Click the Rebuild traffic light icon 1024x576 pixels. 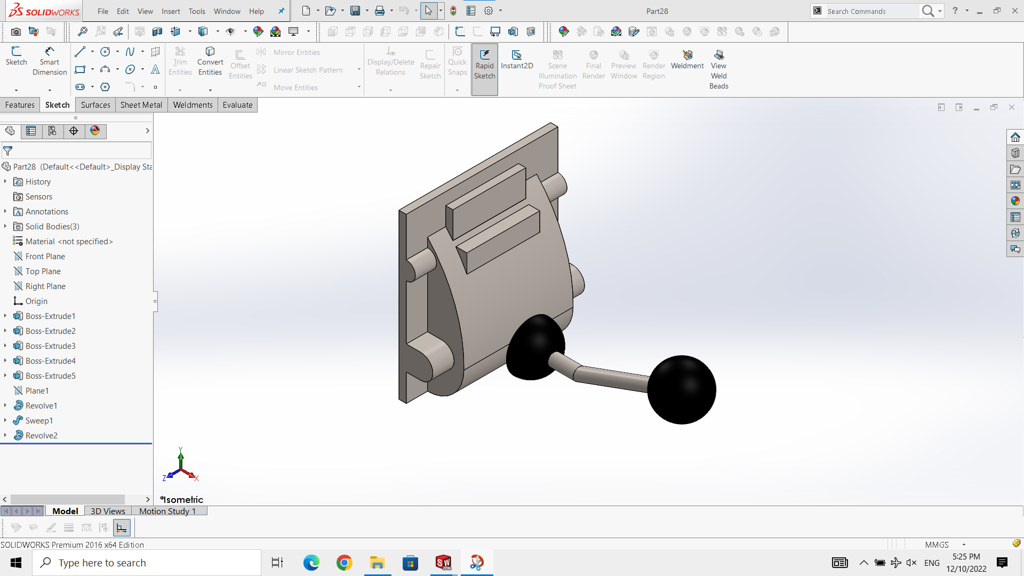pos(453,11)
